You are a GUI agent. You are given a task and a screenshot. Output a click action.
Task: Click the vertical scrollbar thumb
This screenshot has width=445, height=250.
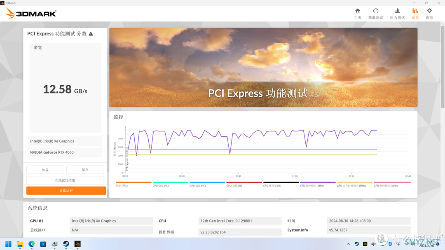443,67
